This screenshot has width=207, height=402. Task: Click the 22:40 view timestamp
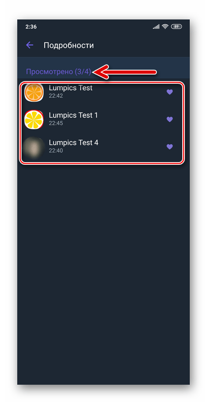56,151
